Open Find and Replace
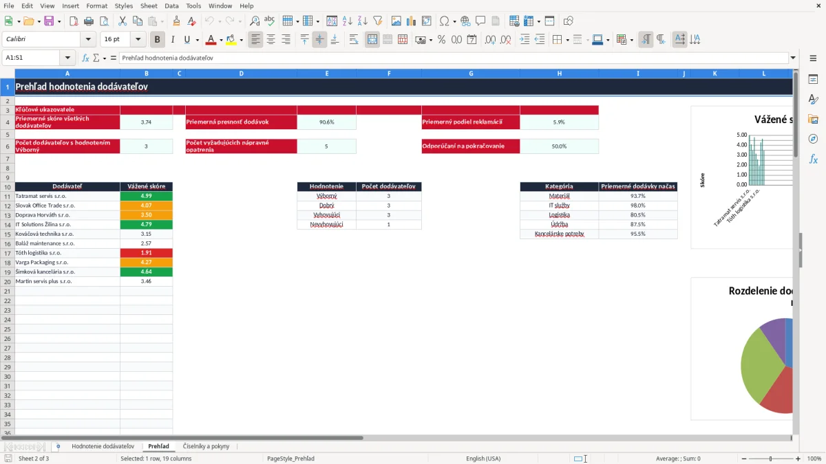The height and width of the screenshot is (464, 826). [x=255, y=21]
